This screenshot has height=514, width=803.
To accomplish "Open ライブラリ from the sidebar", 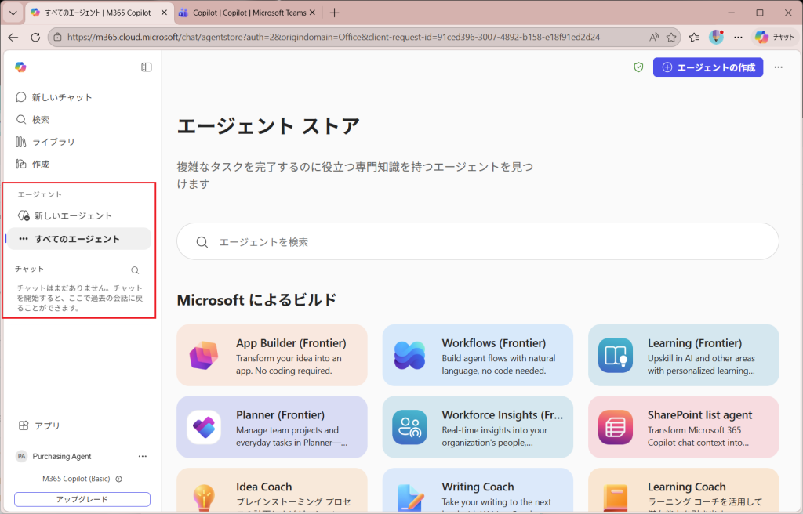I will [53, 142].
